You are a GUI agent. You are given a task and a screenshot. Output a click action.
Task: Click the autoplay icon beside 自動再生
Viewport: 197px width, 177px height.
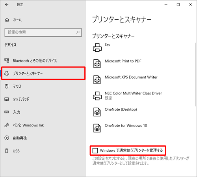pyautogui.click(x=7, y=138)
